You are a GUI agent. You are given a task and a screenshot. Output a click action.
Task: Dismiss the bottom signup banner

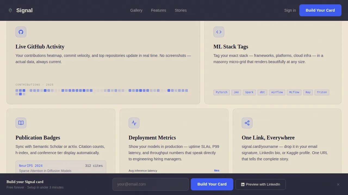[x=338, y=184]
